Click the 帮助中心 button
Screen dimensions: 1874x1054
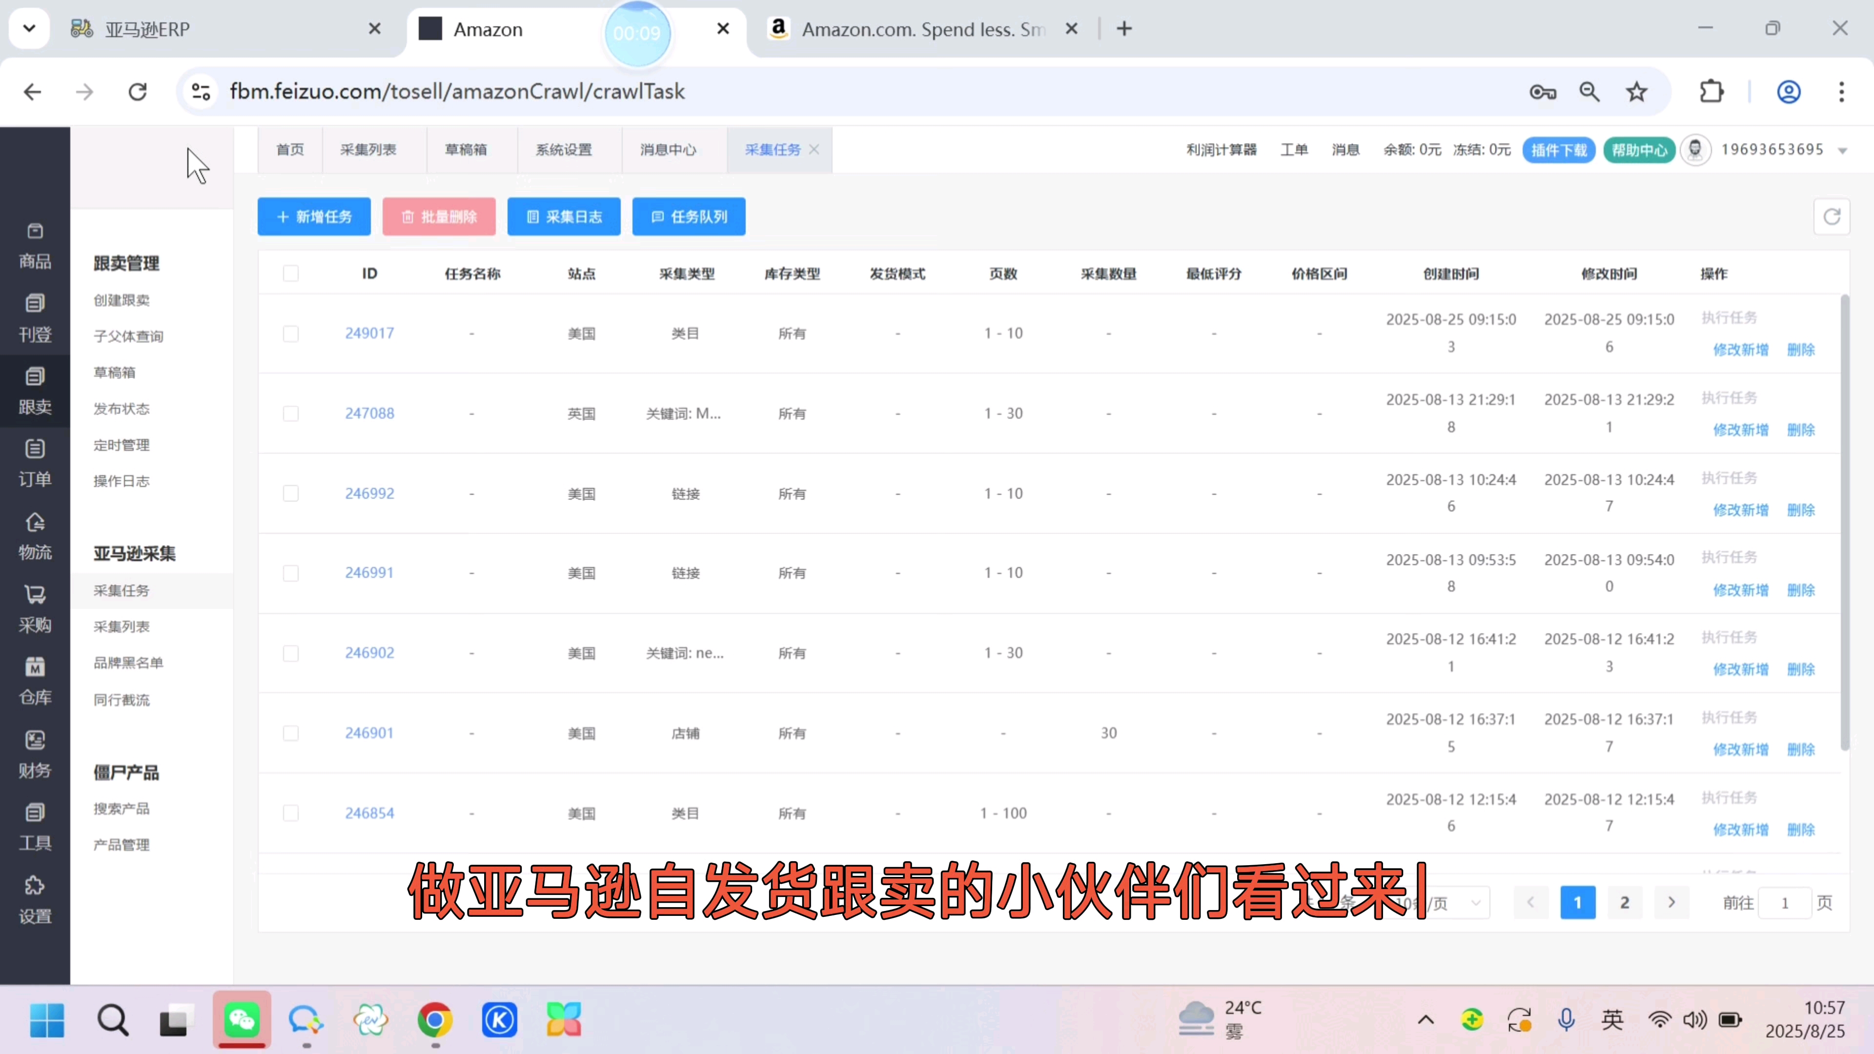(1639, 150)
